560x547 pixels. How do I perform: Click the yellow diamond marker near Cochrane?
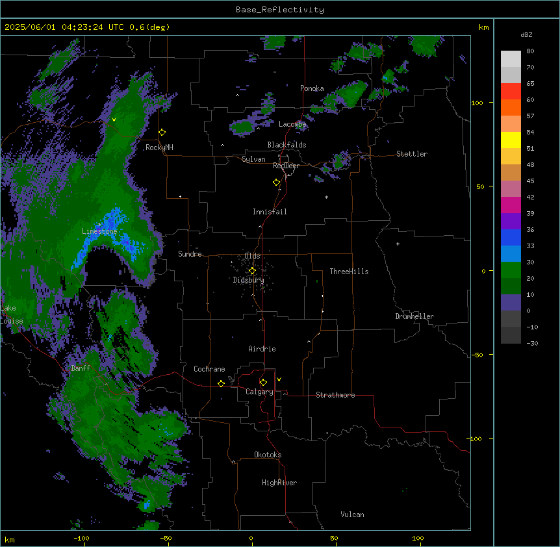click(x=221, y=383)
